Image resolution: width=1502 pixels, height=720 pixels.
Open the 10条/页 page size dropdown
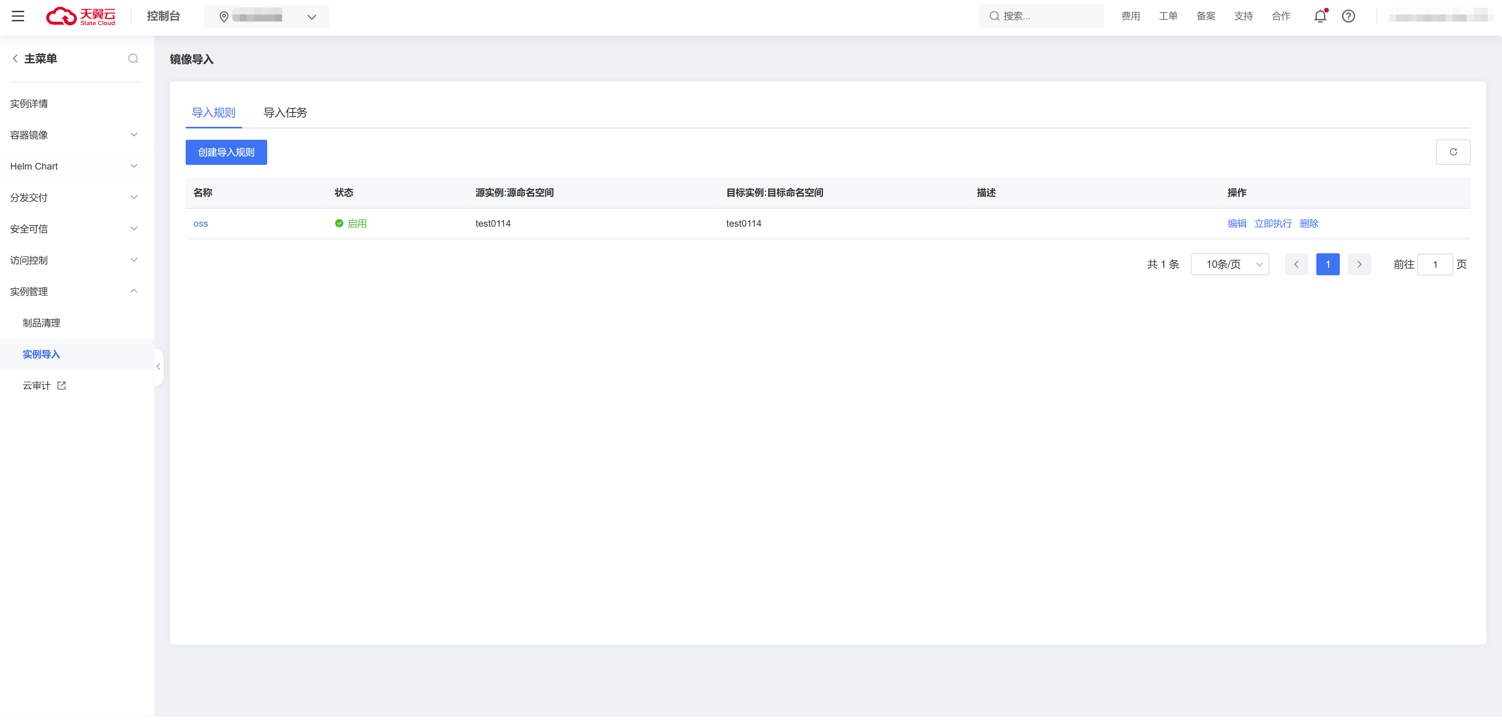point(1229,264)
